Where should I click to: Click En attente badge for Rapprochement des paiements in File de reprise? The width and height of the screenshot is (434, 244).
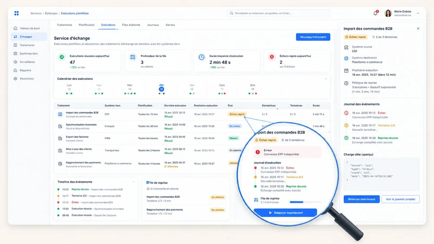[217, 210]
